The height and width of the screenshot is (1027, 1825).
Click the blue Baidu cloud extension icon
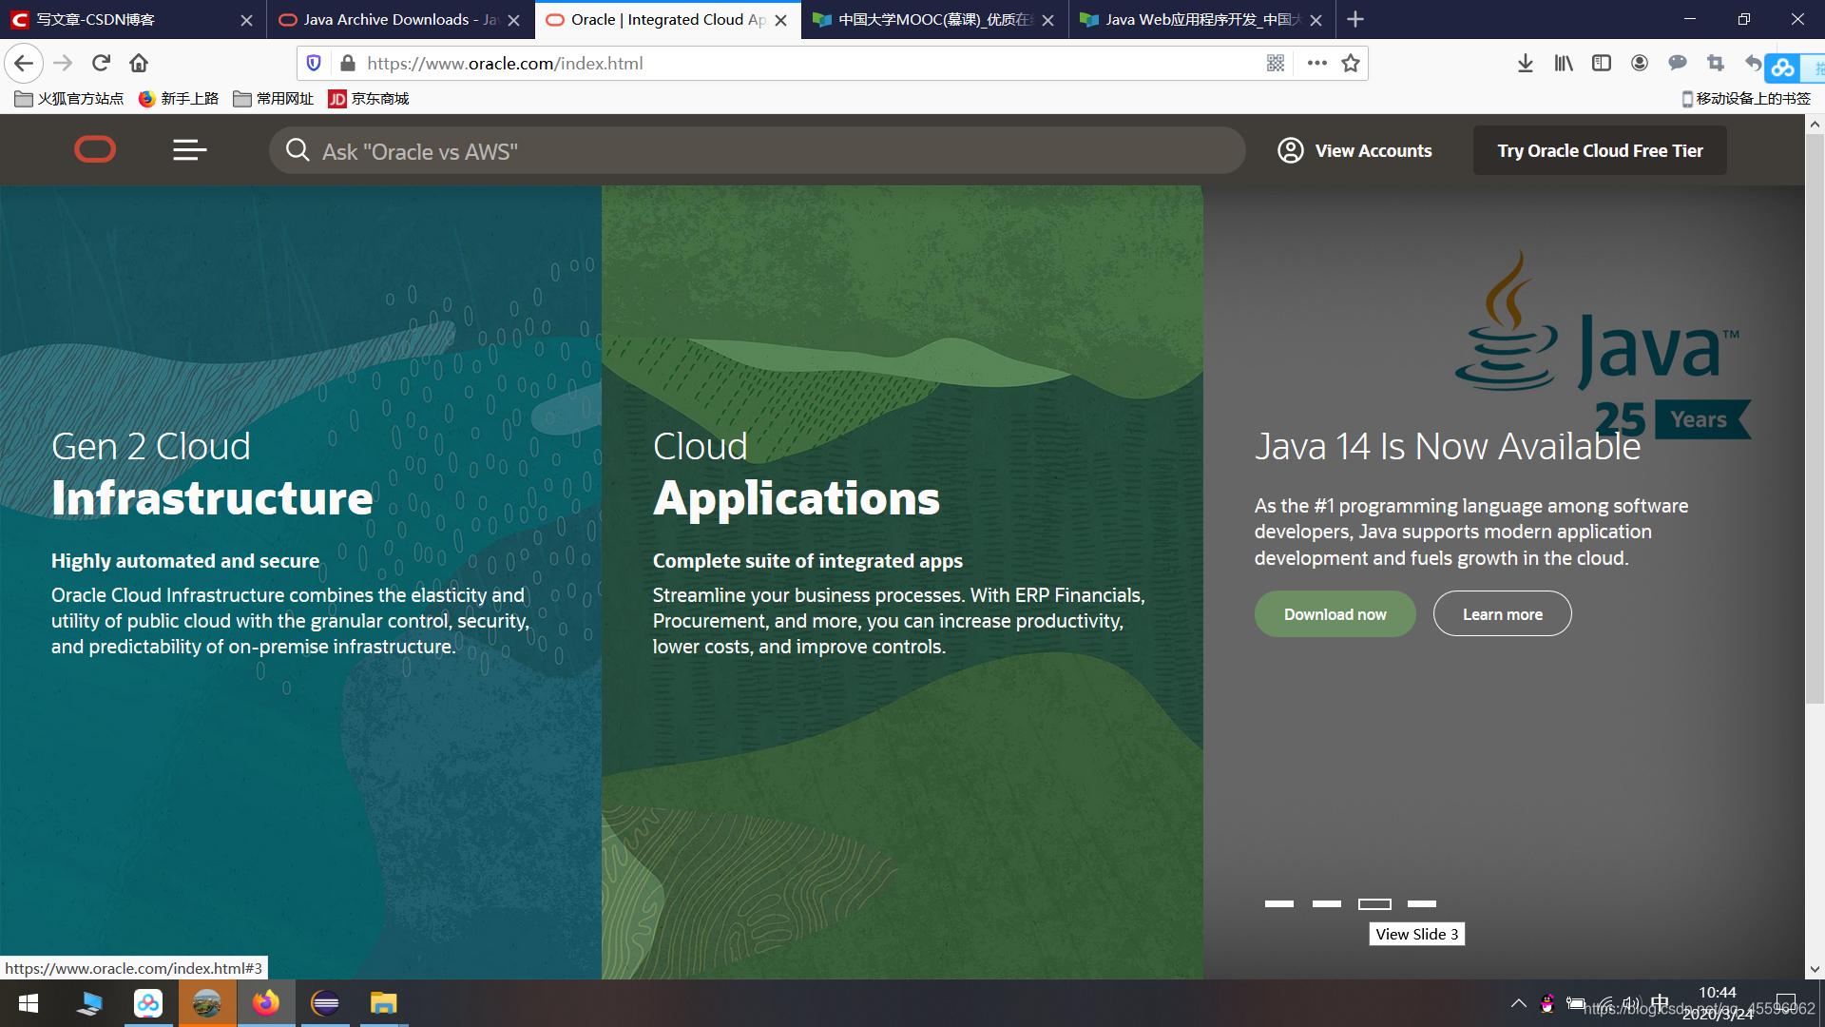(x=1783, y=68)
